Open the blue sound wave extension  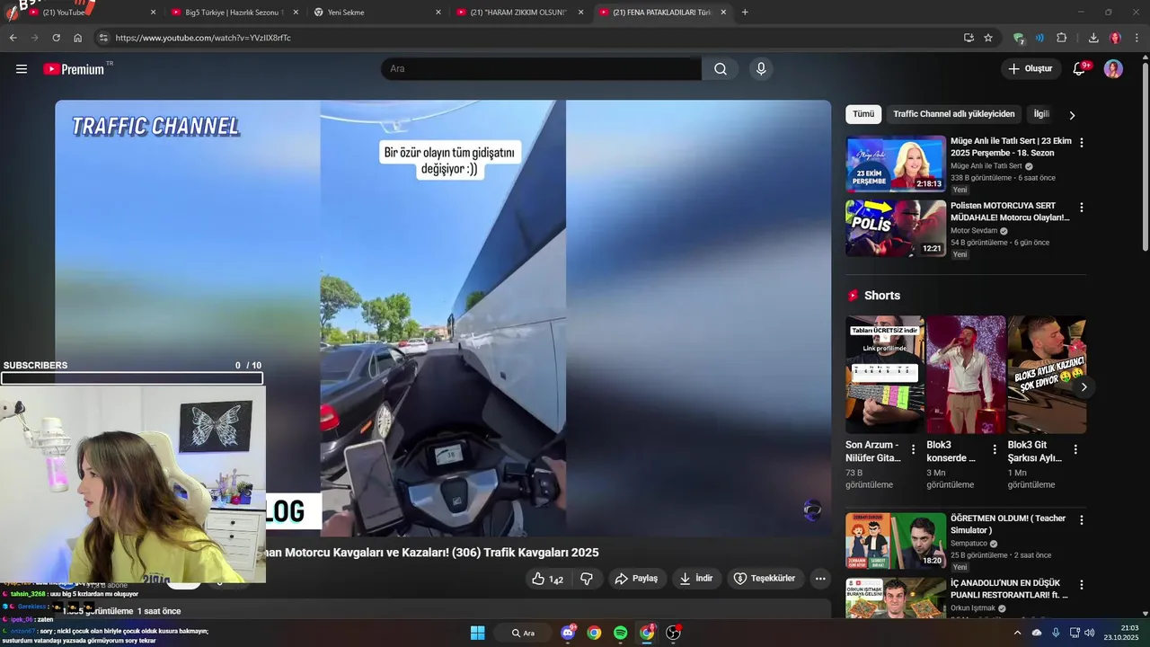tap(1039, 38)
